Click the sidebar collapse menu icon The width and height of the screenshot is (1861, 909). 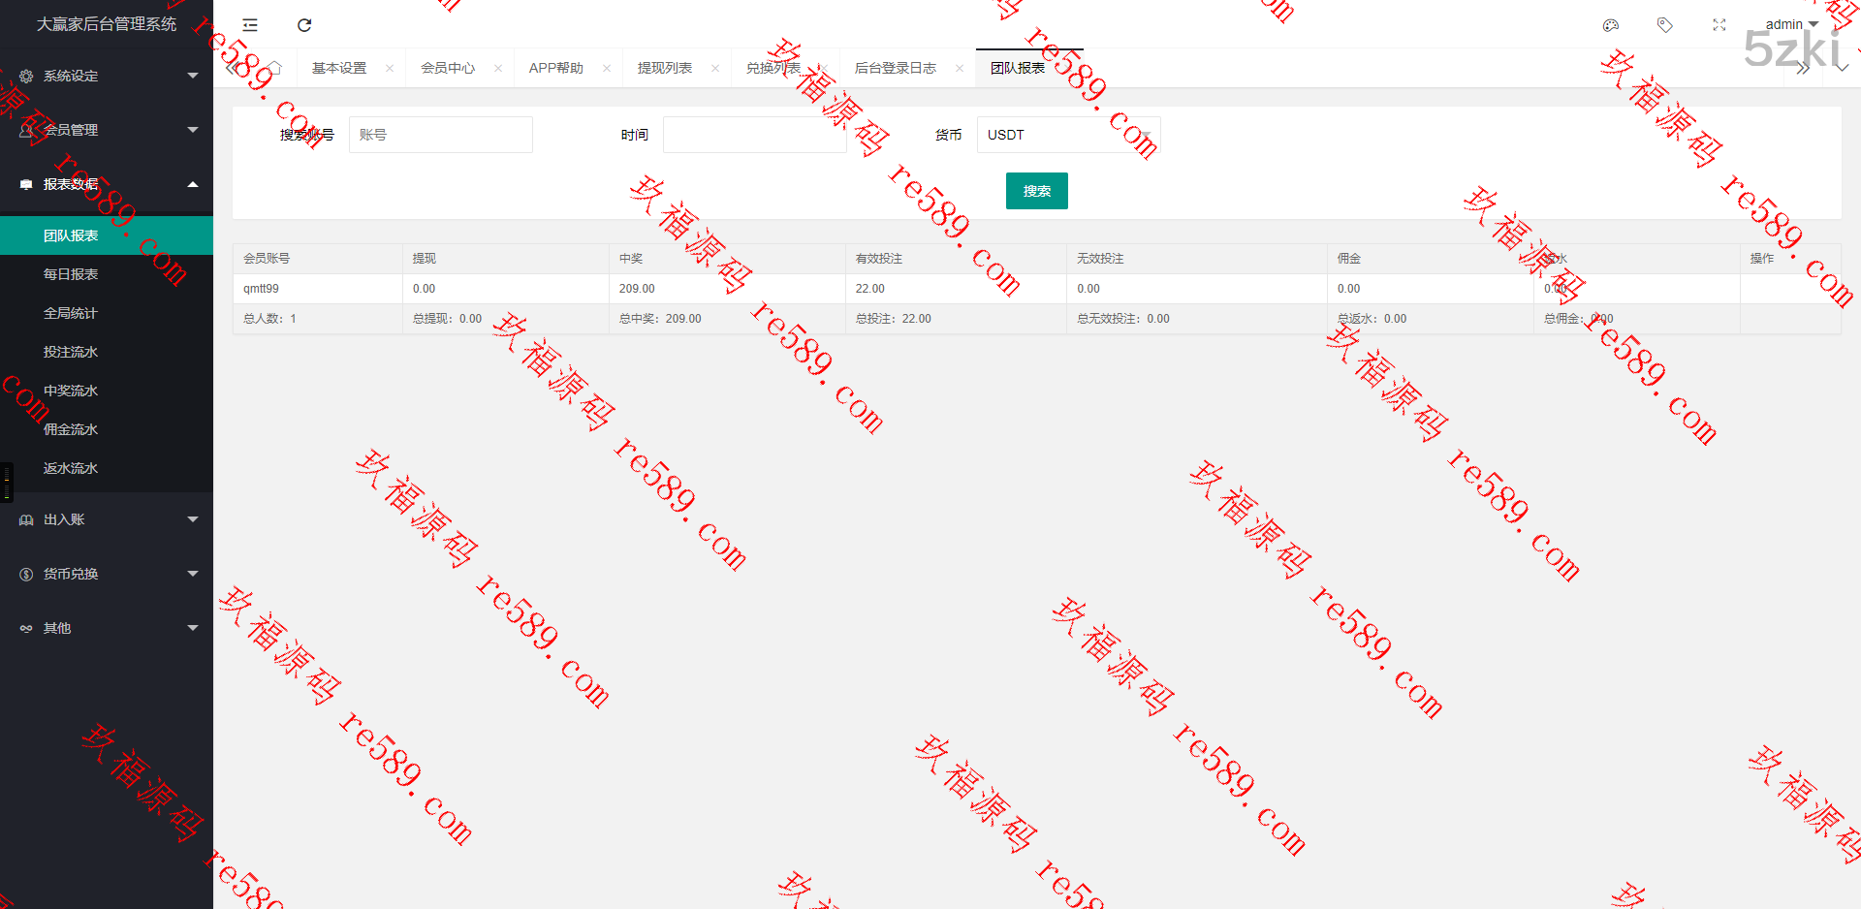pos(250,25)
